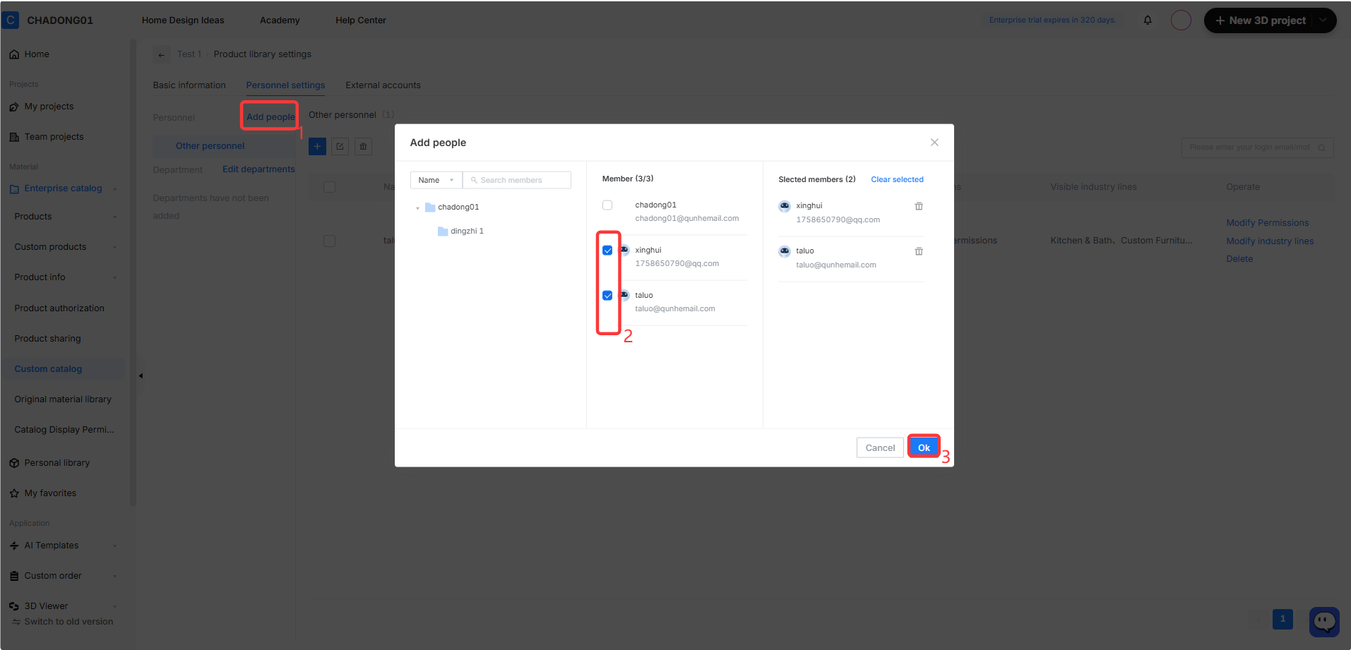Expand the AI Templates submenu
The height and width of the screenshot is (650, 1351).
coord(114,546)
